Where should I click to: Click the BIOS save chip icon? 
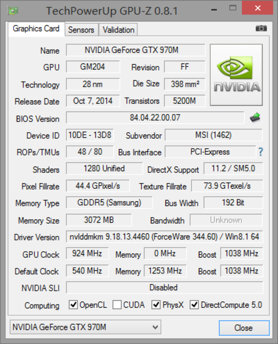(255, 118)
